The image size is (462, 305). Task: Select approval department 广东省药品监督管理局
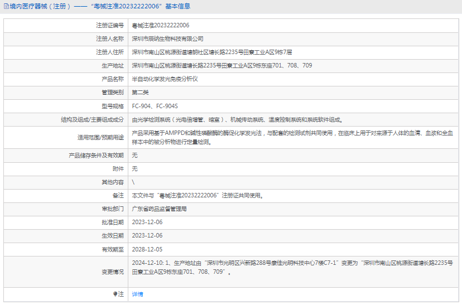pos(159,209)
